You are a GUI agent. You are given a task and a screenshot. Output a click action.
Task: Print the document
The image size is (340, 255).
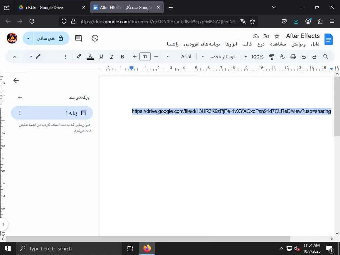(293, 57)
